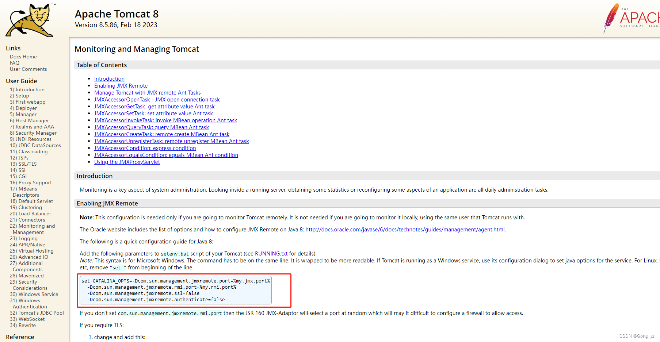Image resolution: width=660 pixels, height=342 pixels.
Task: Open 33) WebSocket sidebar link
Action: pos(27,319)
